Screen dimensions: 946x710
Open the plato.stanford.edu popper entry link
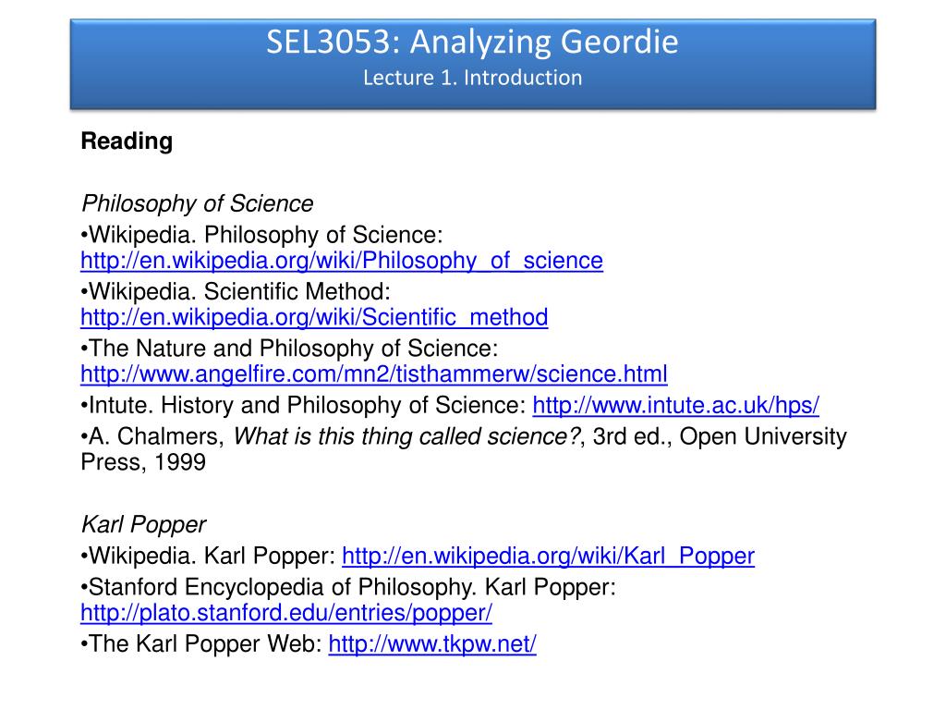click(286, 613)
